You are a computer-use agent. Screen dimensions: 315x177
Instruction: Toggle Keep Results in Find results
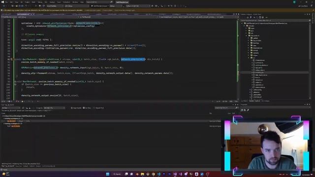76,108
